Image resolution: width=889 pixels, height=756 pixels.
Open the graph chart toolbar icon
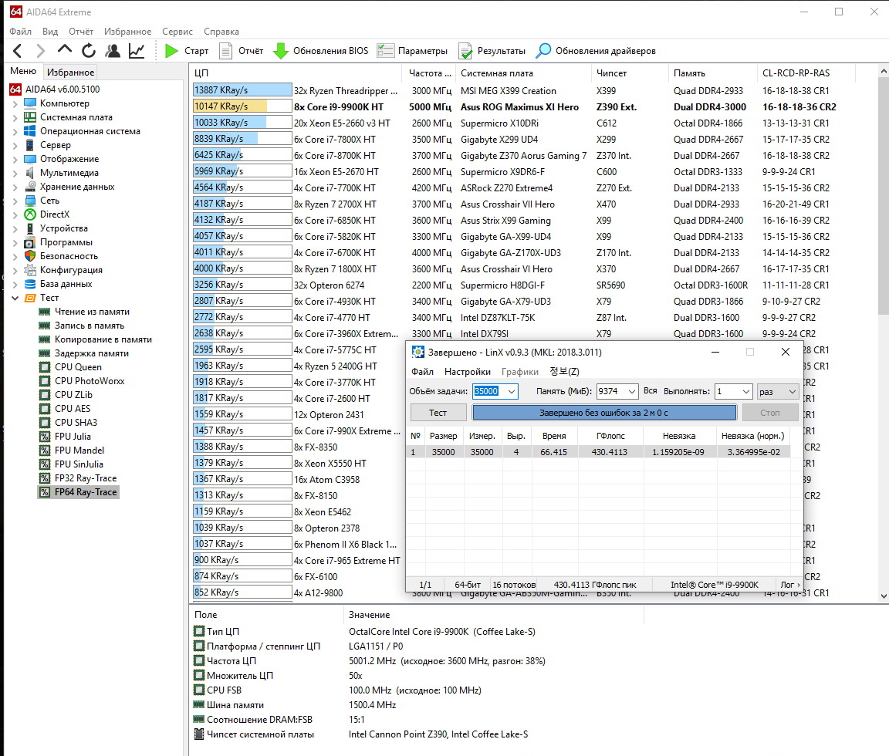(137, 51)
